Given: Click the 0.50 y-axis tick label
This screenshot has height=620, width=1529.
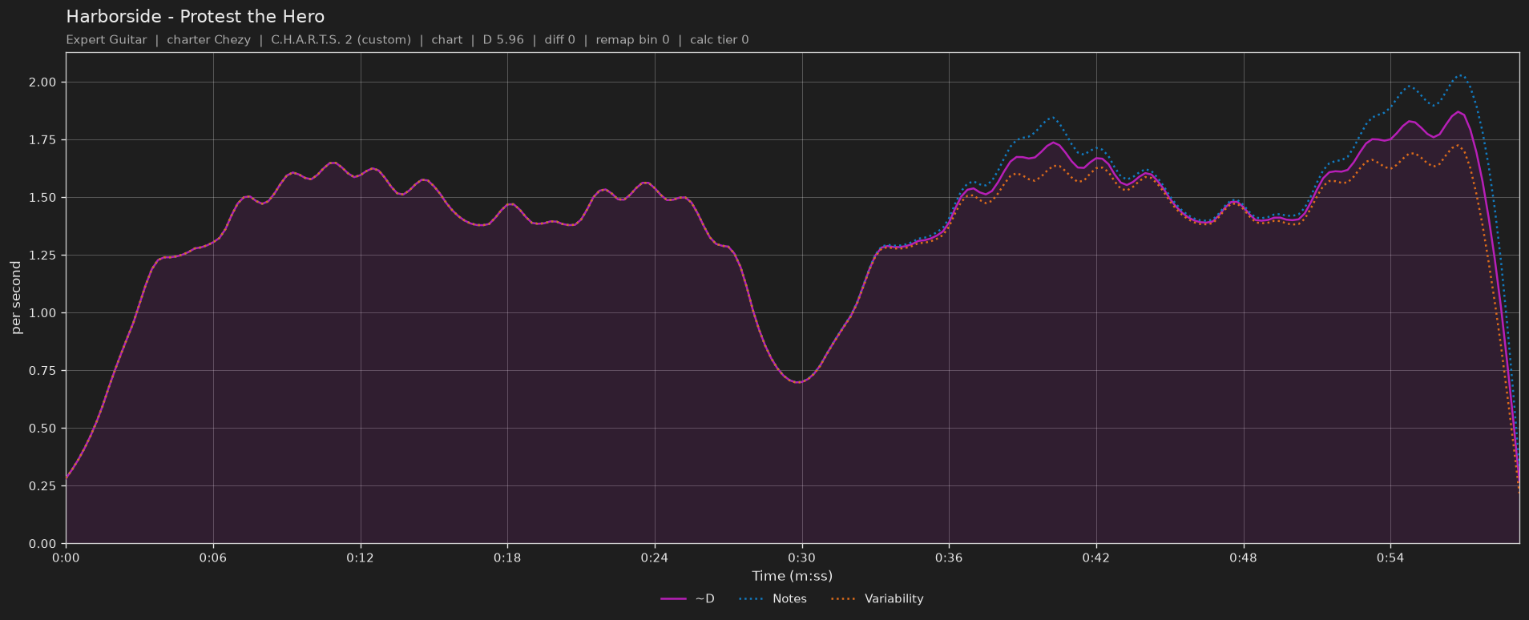Looking at the screenshot, I should pyautogui.click(x=42, y=429).
